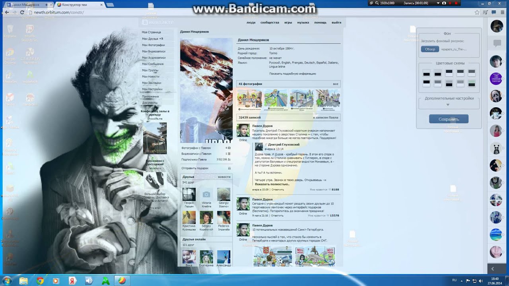Open Мои Сообщения in the left menu
This screenshot has height=286, width=509.
tap(153, 64)
